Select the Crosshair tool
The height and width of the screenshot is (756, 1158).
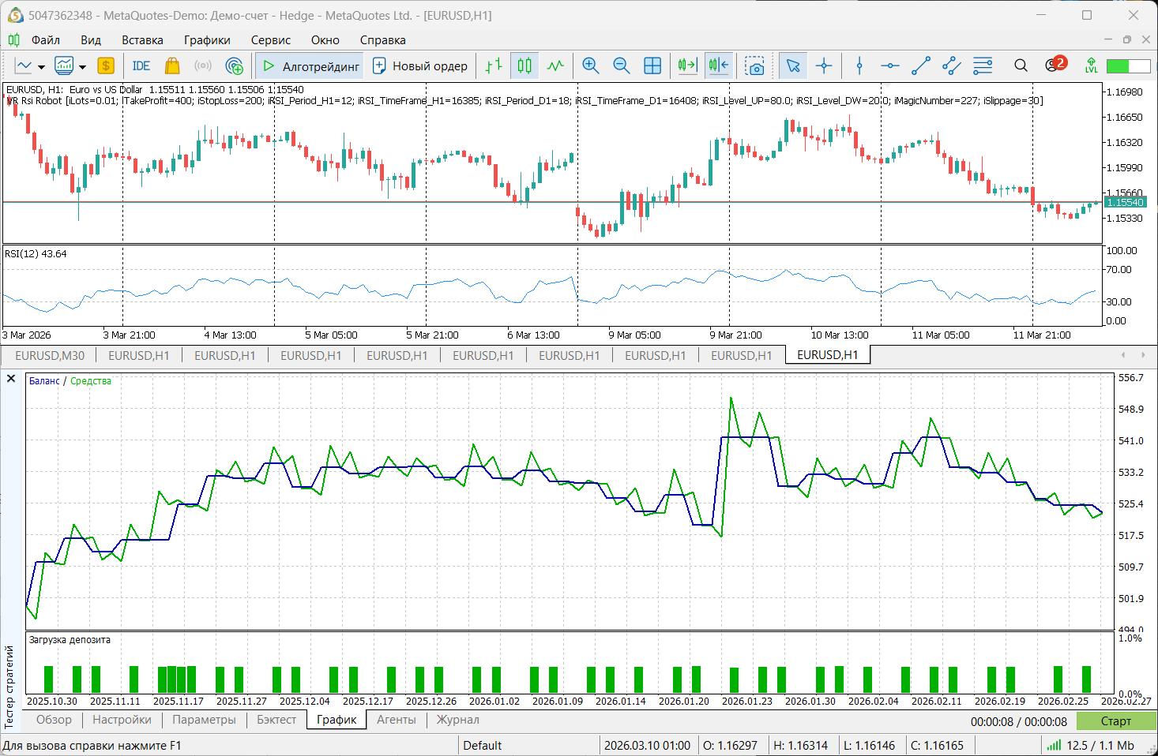(824, 65)
